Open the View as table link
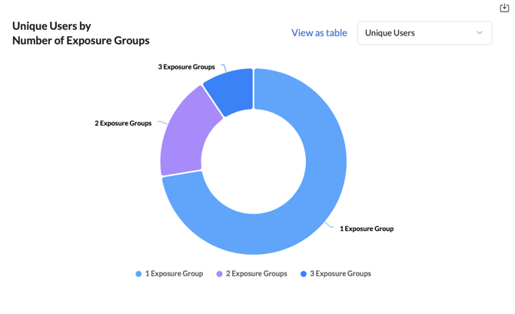Image resolution: width=515 pixels, height=314 pixels. pyautogui.click(x=319, y=33)
